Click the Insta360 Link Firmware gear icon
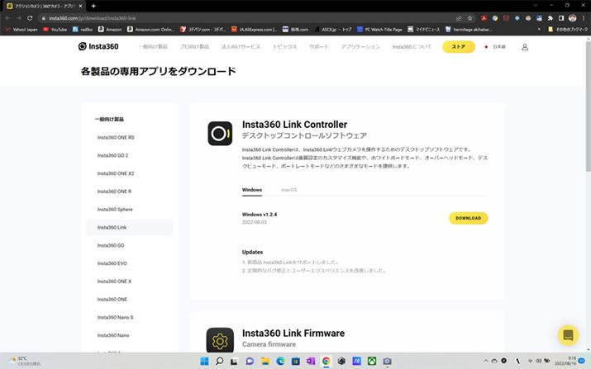This screenshot has width=591, height=369. tap(220, 340)
